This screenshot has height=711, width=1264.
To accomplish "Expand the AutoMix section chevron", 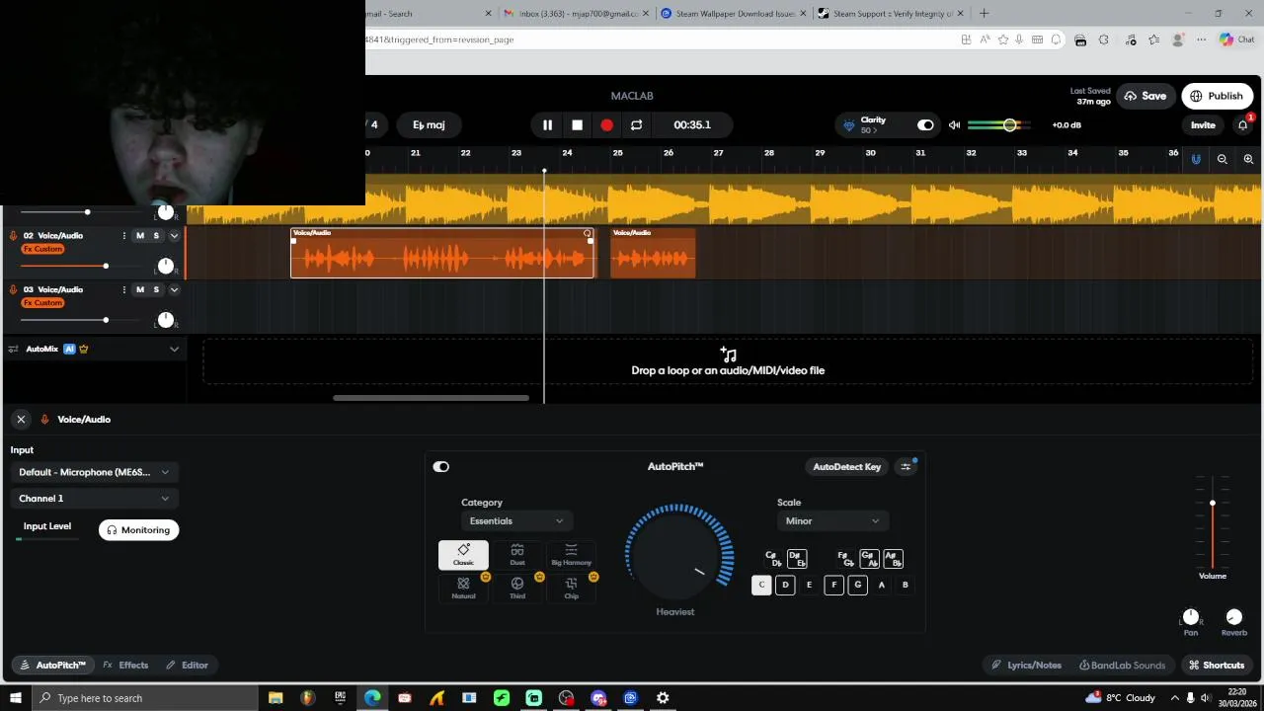I will point(174,349).
